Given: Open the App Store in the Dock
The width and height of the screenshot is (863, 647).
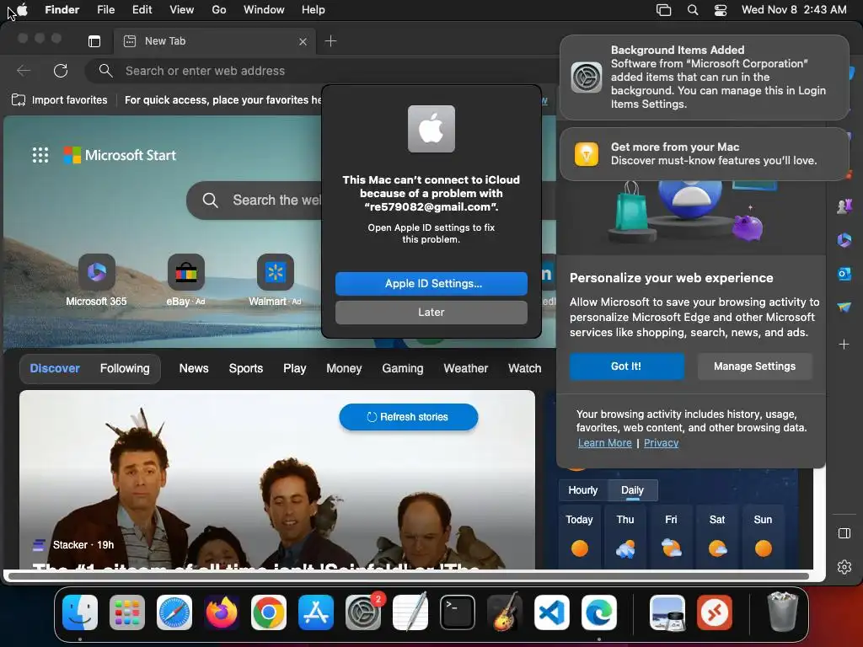Looking at the screenshot, I should click(316, 612).
